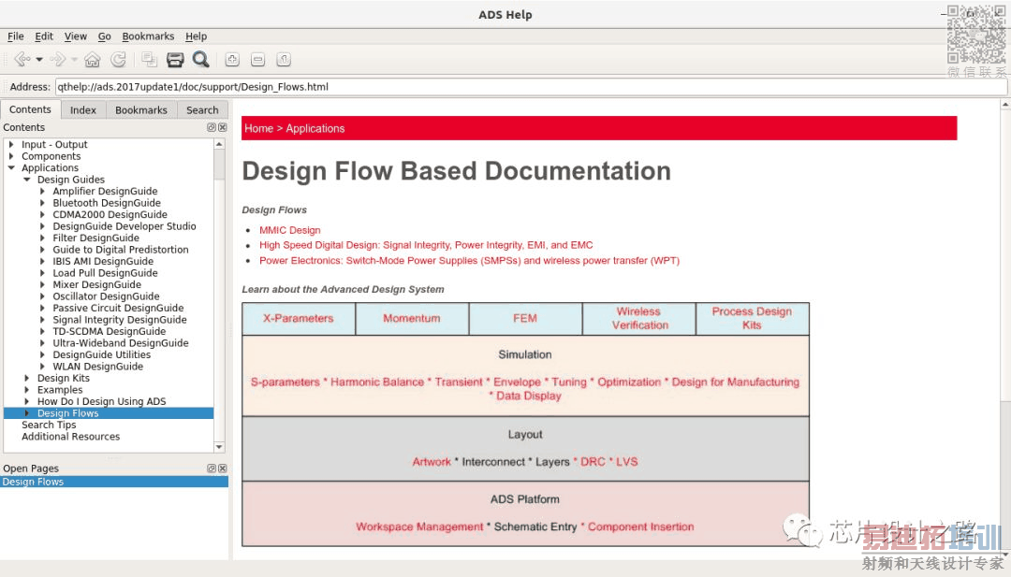Image resolution: width=1011 pixels, height=577 pixels.
Task: Open the Wireless Verification link
Action: [639, 318]
